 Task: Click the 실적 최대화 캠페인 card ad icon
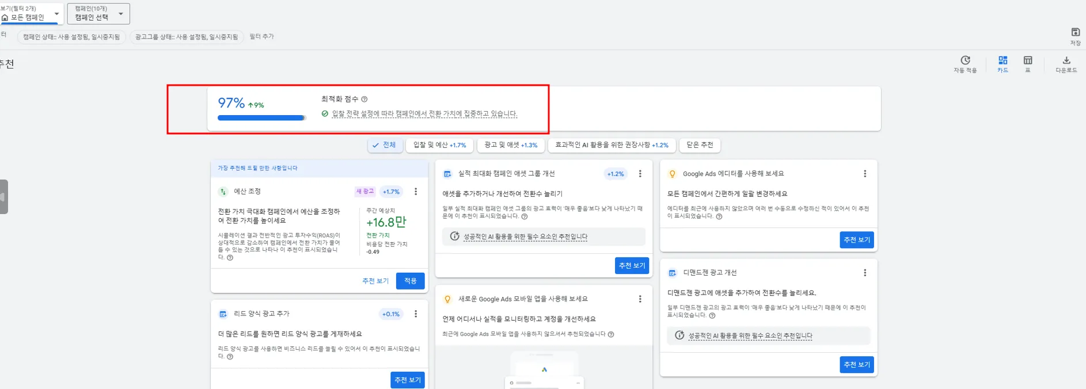pos(447,174)
